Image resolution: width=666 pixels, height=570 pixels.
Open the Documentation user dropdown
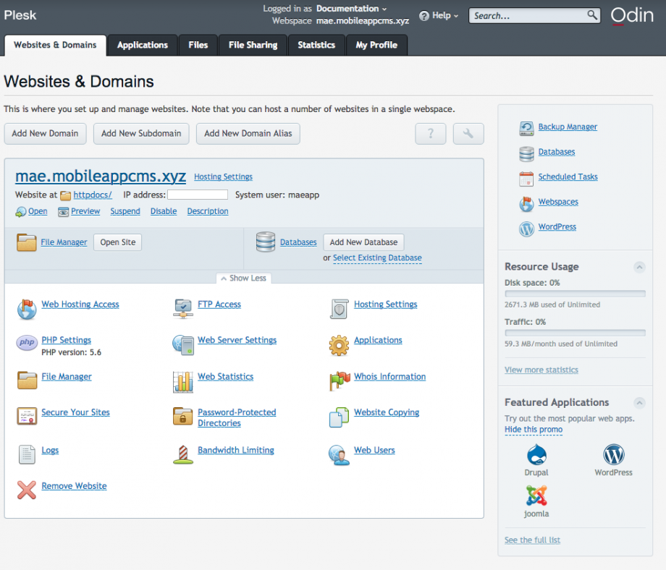(x=352, y=9)
